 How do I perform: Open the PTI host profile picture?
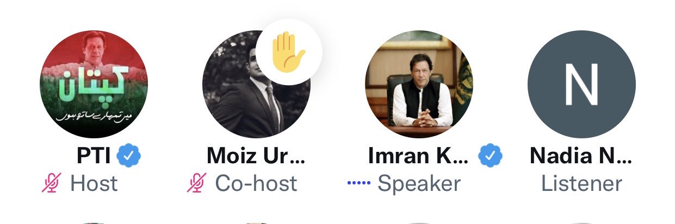(x=94, y=84)
